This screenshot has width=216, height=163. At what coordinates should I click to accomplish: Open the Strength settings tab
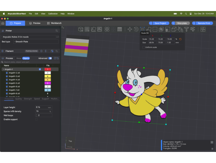click(x=28, y=99)
